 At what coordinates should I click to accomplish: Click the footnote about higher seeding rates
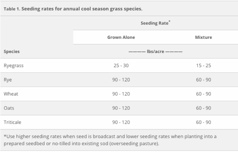[110, 140]
